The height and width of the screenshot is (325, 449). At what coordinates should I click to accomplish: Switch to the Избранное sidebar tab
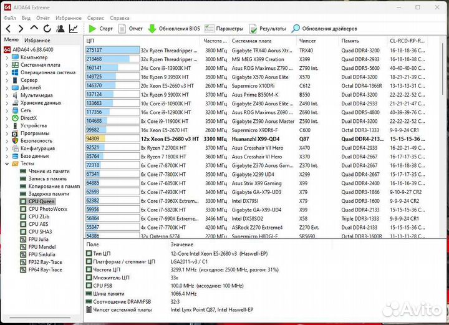(x=37, y=41)
